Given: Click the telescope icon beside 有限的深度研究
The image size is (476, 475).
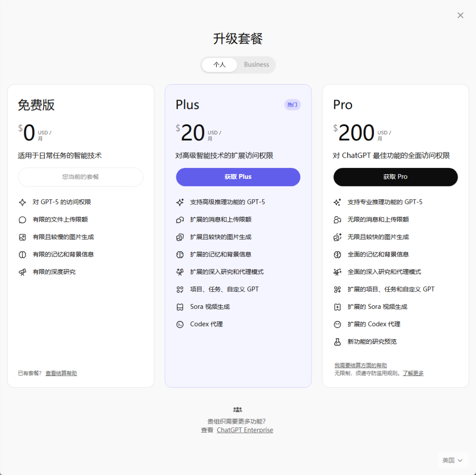Looking at the screenshot, I should click(x=22, y=272).
